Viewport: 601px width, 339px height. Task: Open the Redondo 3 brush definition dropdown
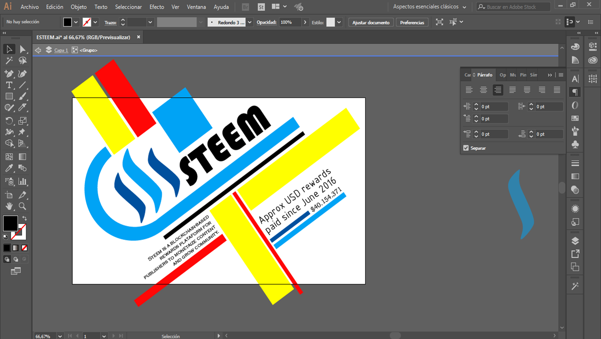click(x=250, y=22)
